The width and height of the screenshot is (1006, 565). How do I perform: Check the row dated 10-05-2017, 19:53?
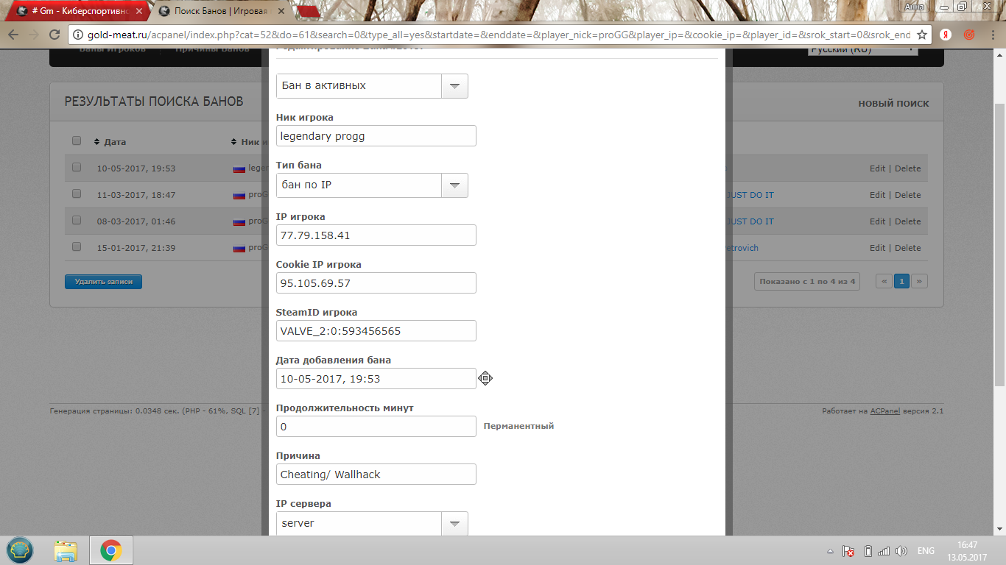77,167
